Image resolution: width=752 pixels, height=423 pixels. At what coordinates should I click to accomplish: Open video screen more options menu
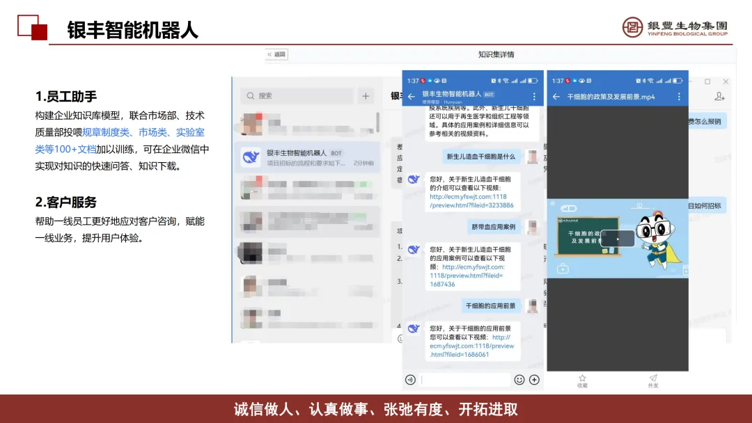coord(679,97)
